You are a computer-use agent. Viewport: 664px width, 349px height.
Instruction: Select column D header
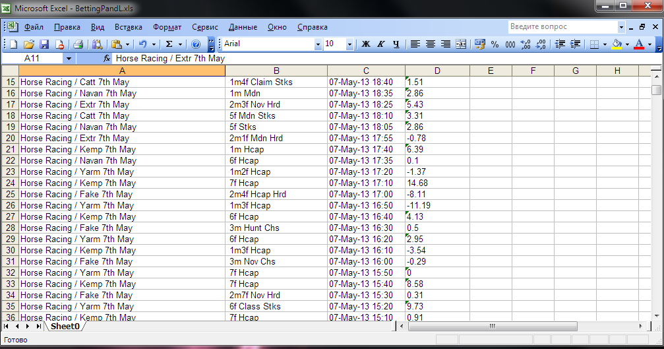pyautogui.click(x=437, y=71)
